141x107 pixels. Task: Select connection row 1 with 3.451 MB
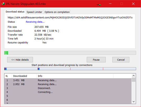tap(68, 80)
